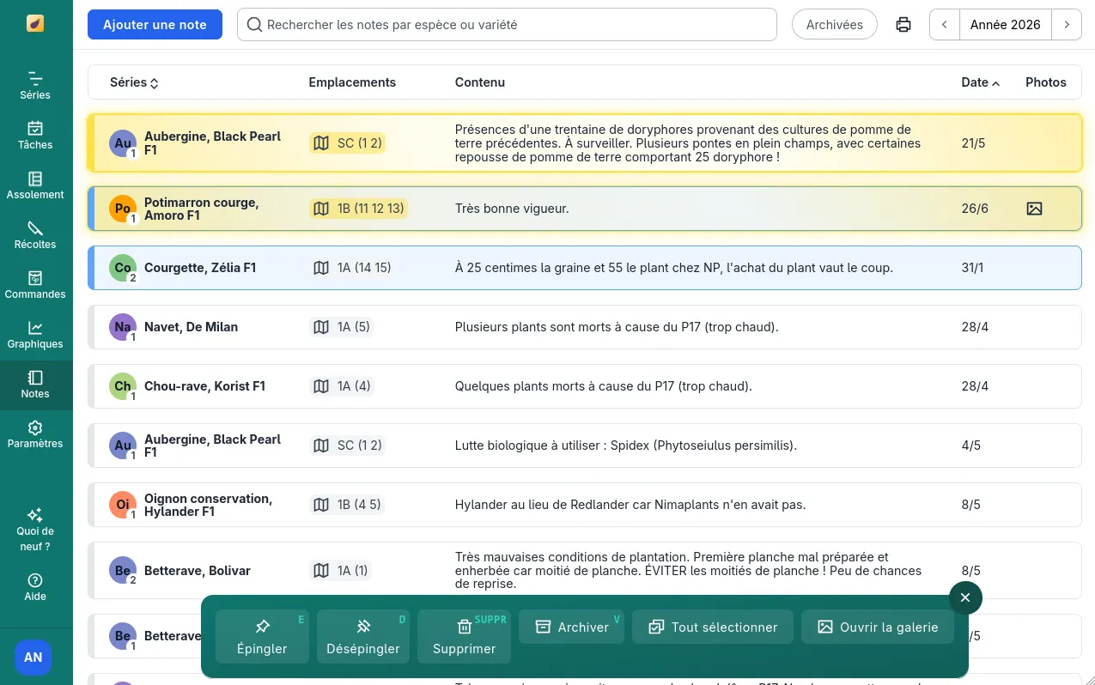Open the Quoi de neuf sparkle icon
The width and height of the screenshot is (1095, 685).
pyautogui.click(x=35, y=515)
